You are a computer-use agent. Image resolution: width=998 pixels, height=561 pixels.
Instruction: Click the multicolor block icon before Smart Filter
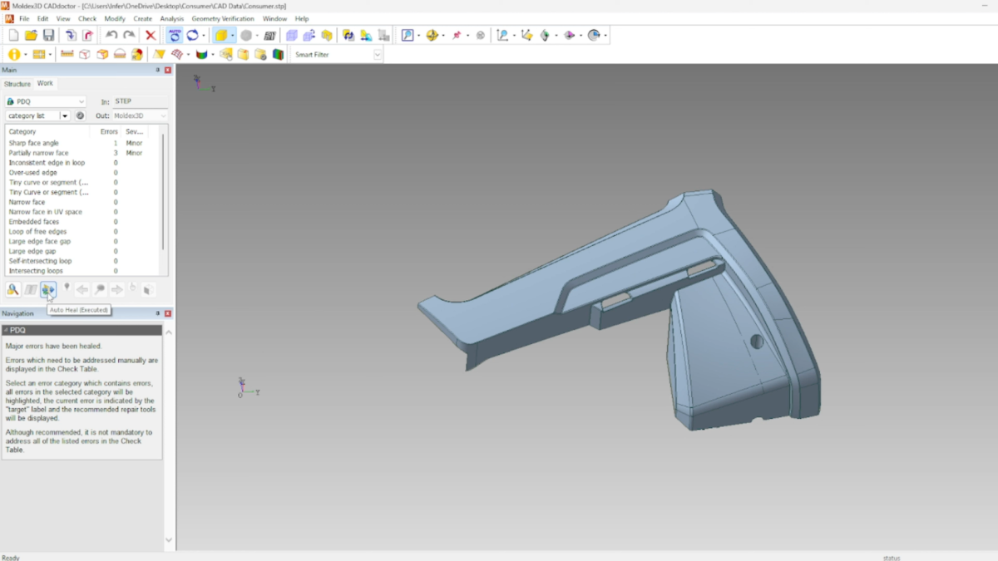click(x=278, y=54)
